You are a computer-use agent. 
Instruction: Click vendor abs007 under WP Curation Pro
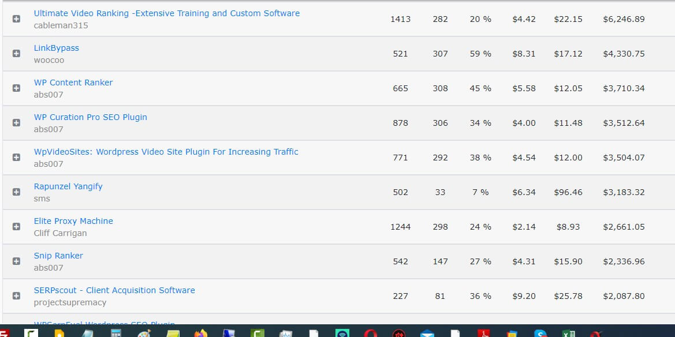tap(49, 129)
